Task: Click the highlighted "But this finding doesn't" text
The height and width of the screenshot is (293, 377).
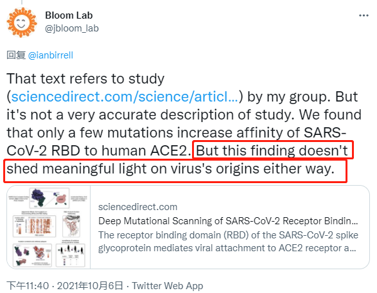Action: [x=272, y=151]
